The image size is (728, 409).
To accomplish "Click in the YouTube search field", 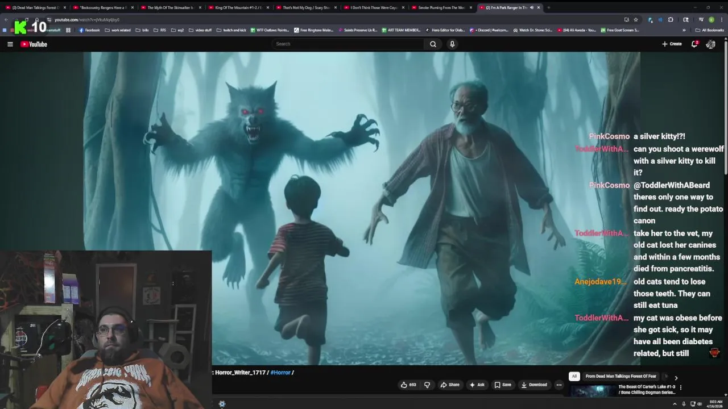I will (x=348, y=44).
